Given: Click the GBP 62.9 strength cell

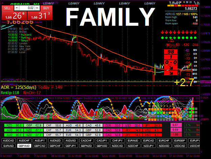Looking at the screenshot, I should 34,125.
